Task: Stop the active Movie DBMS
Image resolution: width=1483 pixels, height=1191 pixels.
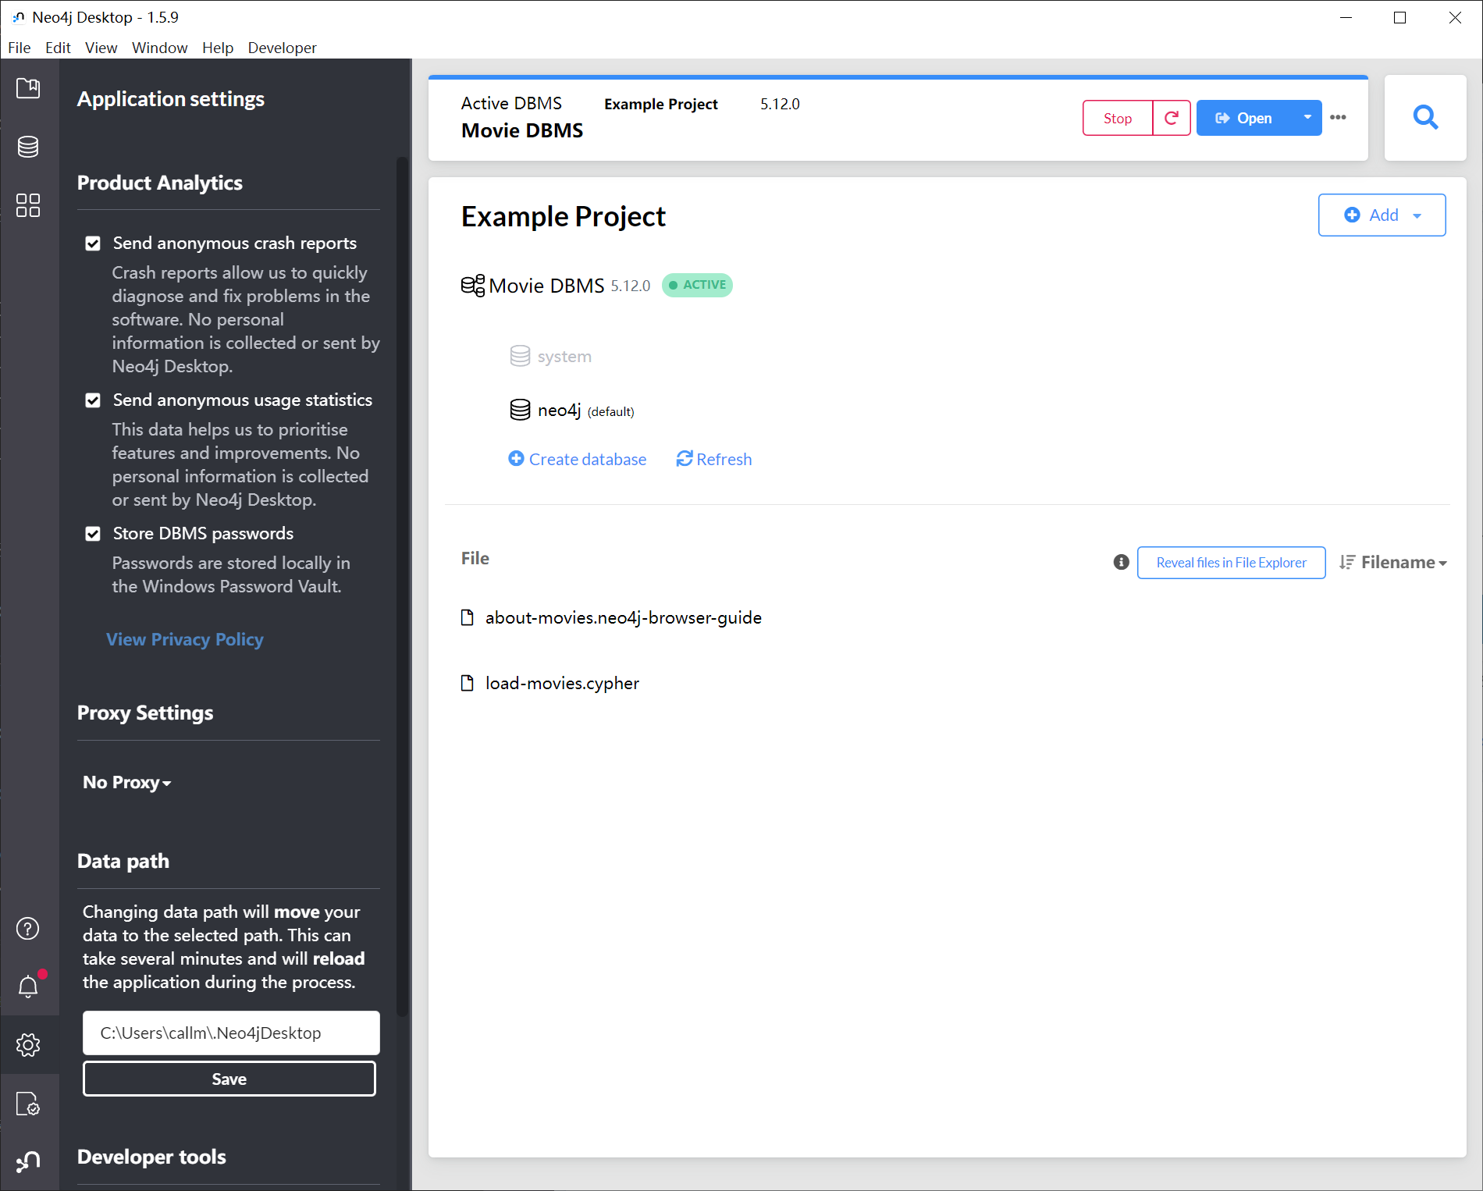Action: pos(1118,118)
